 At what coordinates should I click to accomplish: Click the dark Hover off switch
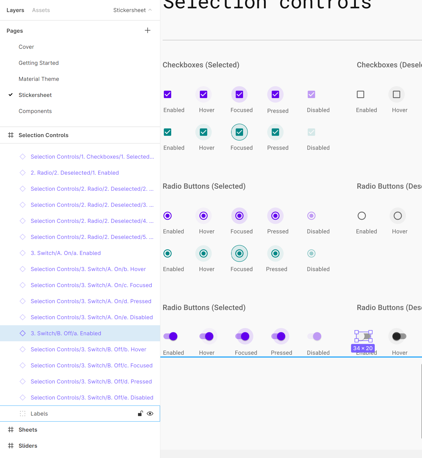399,336
